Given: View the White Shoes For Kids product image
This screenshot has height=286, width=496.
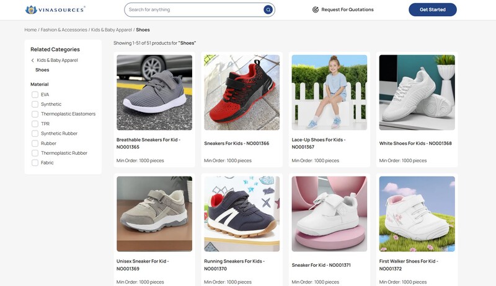Looking at the screenshot, I should pos(417,92).
